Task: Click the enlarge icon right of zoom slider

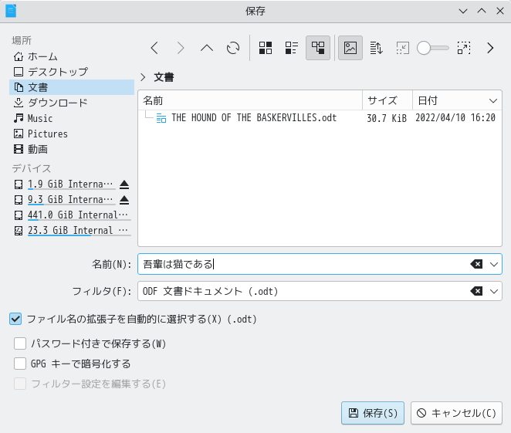Action: click(x=464, y=48)
